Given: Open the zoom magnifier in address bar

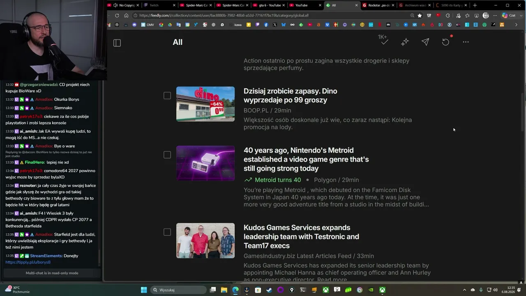Looking at the screenshot, I should tap(412, 16).
